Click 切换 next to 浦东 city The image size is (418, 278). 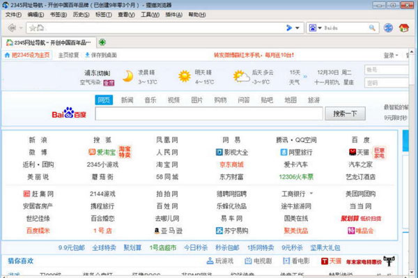[x=104, y=73]
